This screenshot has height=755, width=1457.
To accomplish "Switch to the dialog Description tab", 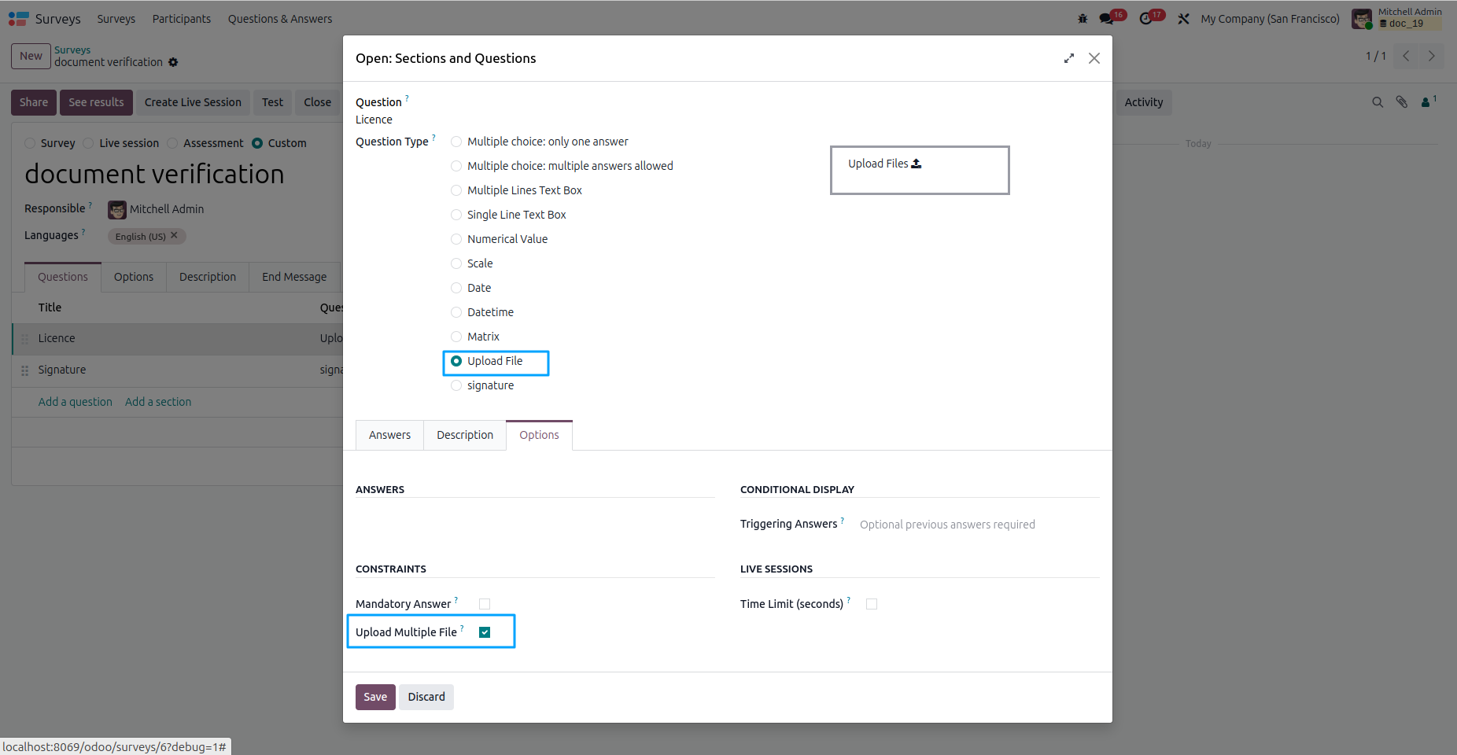I will [x=465, y=435].
